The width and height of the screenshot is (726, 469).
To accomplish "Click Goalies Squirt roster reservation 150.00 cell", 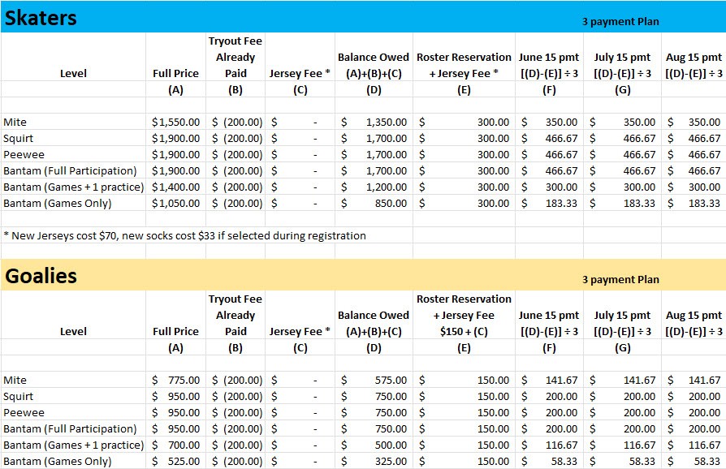I will pos(465,397).
